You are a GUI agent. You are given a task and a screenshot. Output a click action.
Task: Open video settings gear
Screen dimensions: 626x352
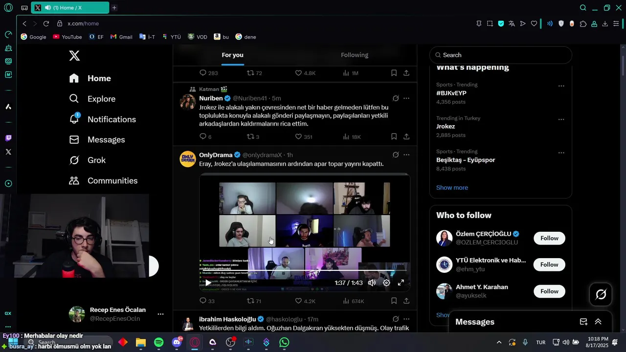tap(386, 283)
